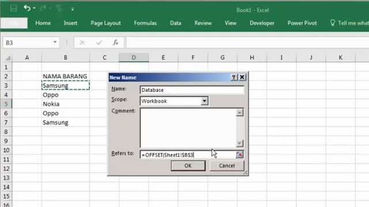Open the File tab
Viewport: 369px width, 207px height.
point(14,23)
